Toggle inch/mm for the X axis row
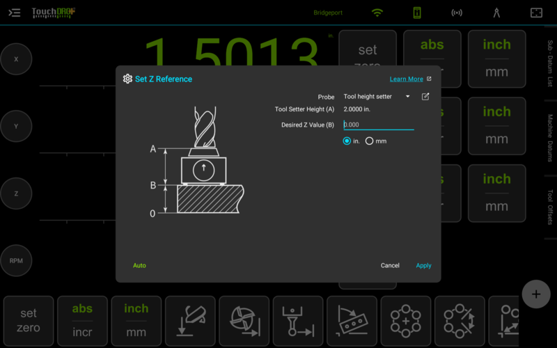557x348 pixels. click(x=496, y=59)
